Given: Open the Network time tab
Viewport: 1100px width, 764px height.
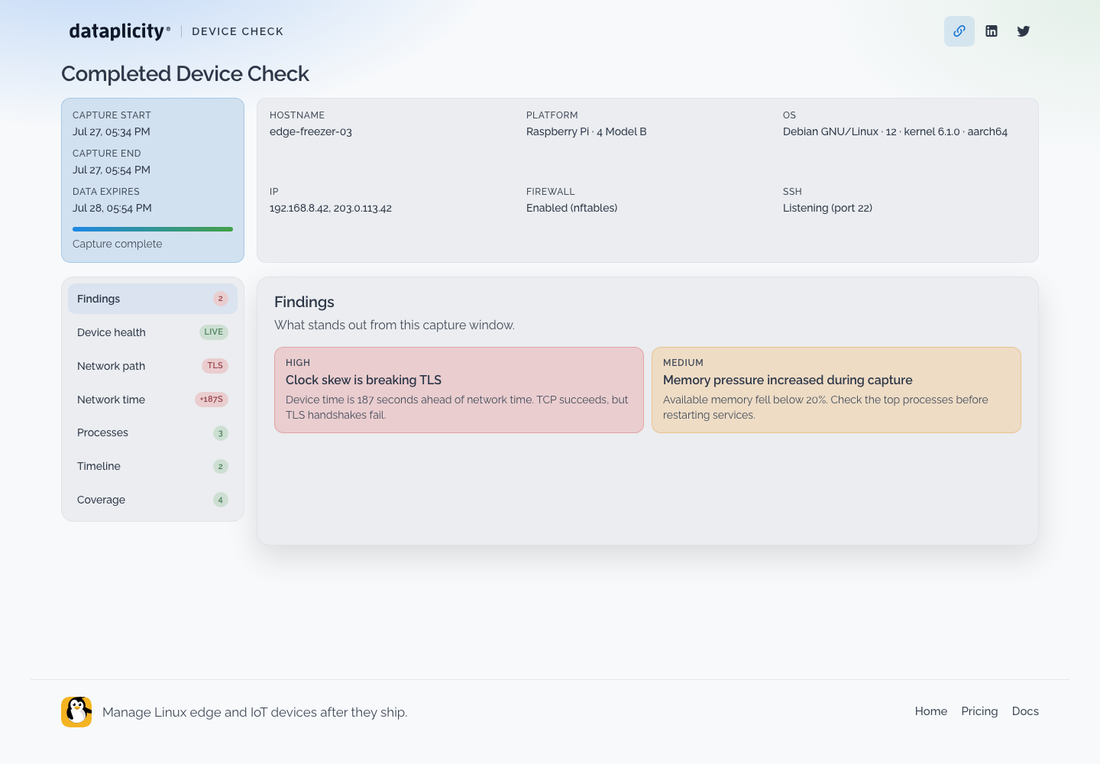Looking at the screenshot, I should click(x=153, y=400).
